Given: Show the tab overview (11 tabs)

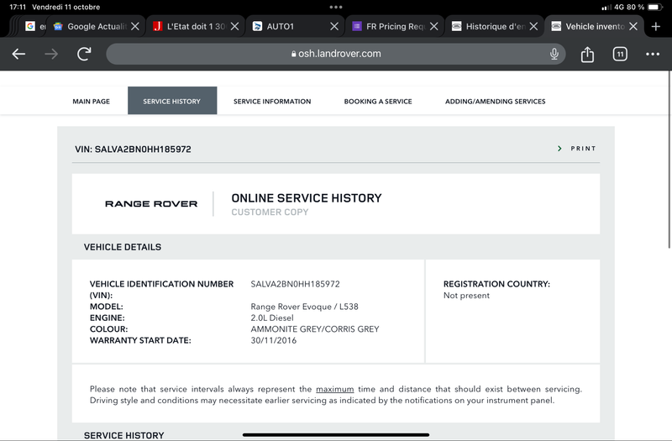Looking at the screenshot, I should coord(620,54).
